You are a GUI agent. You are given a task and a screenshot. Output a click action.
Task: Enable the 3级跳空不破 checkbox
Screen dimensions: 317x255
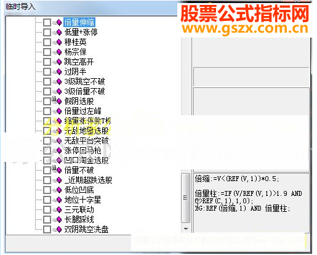click(47, 81)
